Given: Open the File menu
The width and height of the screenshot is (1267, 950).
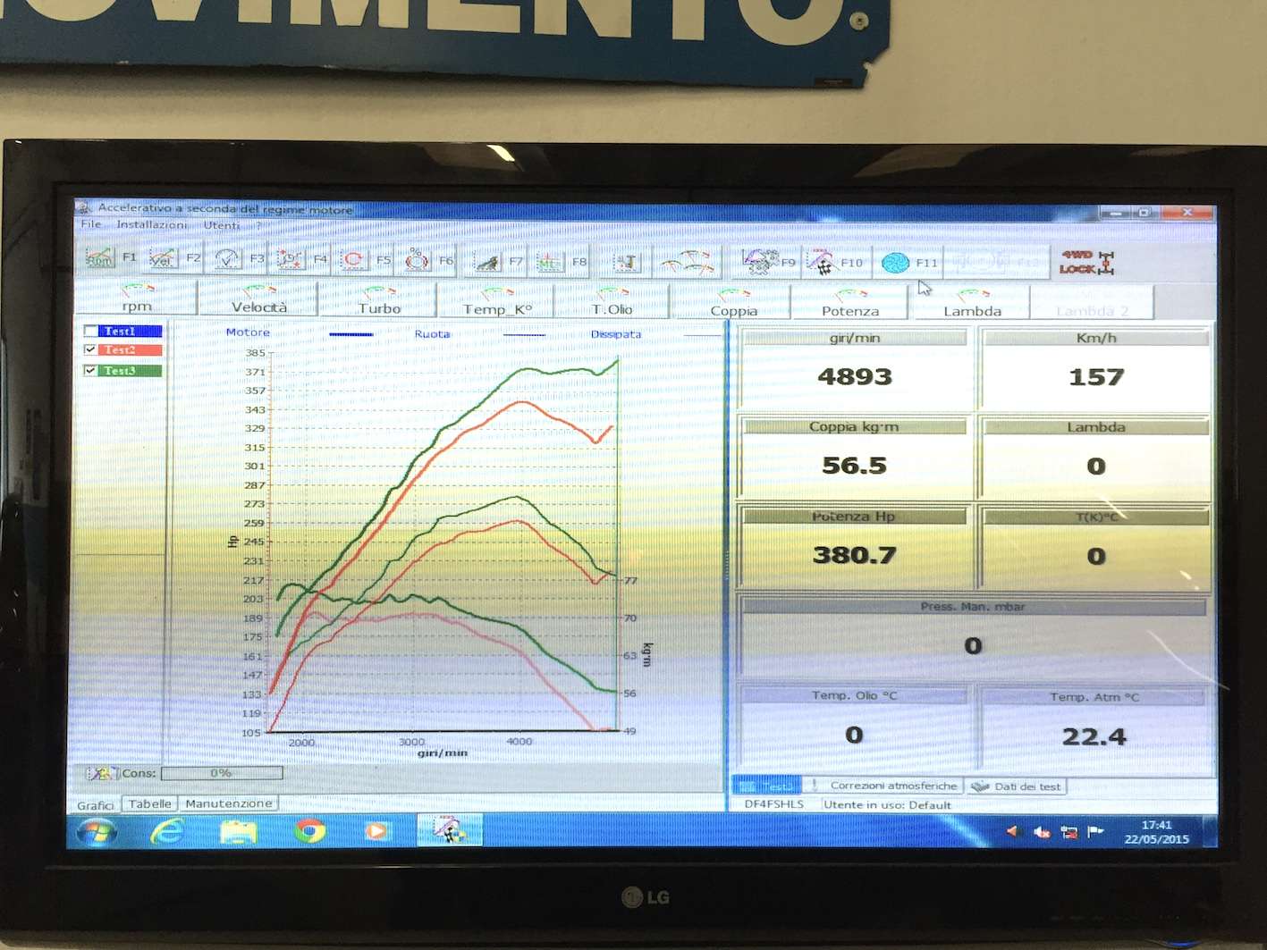Looking at the screenshot, I should [x=90, y=224].
